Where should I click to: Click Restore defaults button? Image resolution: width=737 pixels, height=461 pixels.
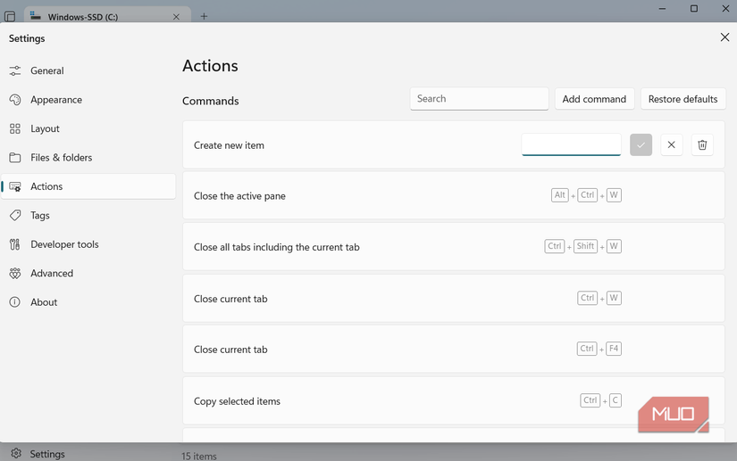pos(683,99)
